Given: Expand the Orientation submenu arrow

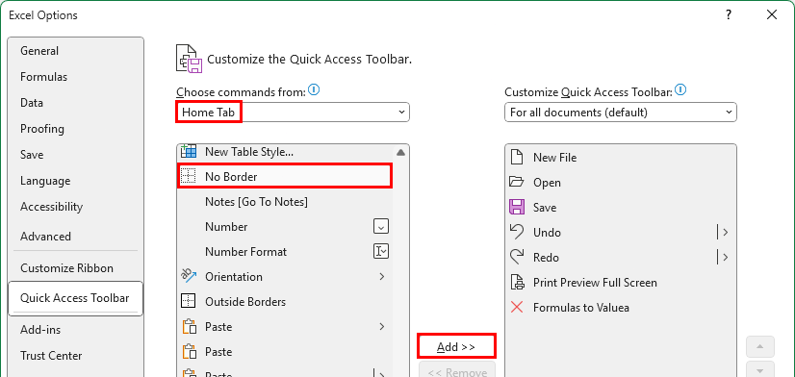Looking at the screenshot, I should (x=382, y=276).
